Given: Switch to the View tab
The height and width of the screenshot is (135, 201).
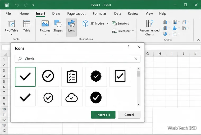Looking at the screenshot, I should click(x=149, y=13).
